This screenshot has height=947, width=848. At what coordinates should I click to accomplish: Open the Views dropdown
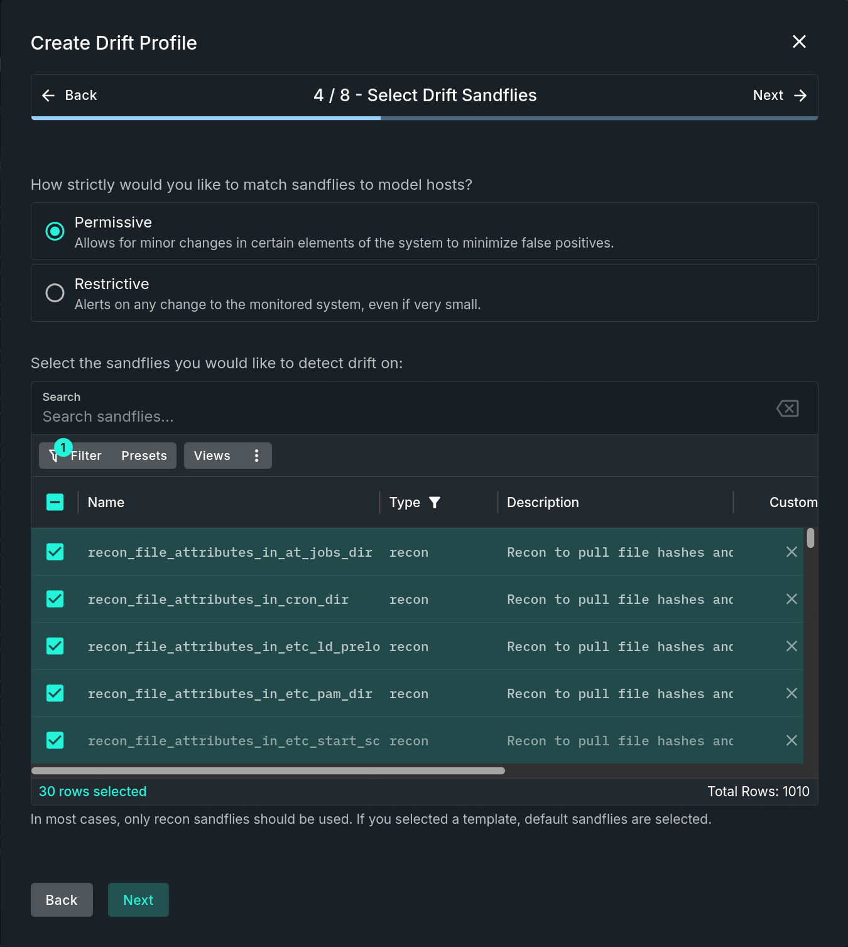(212, 455)
